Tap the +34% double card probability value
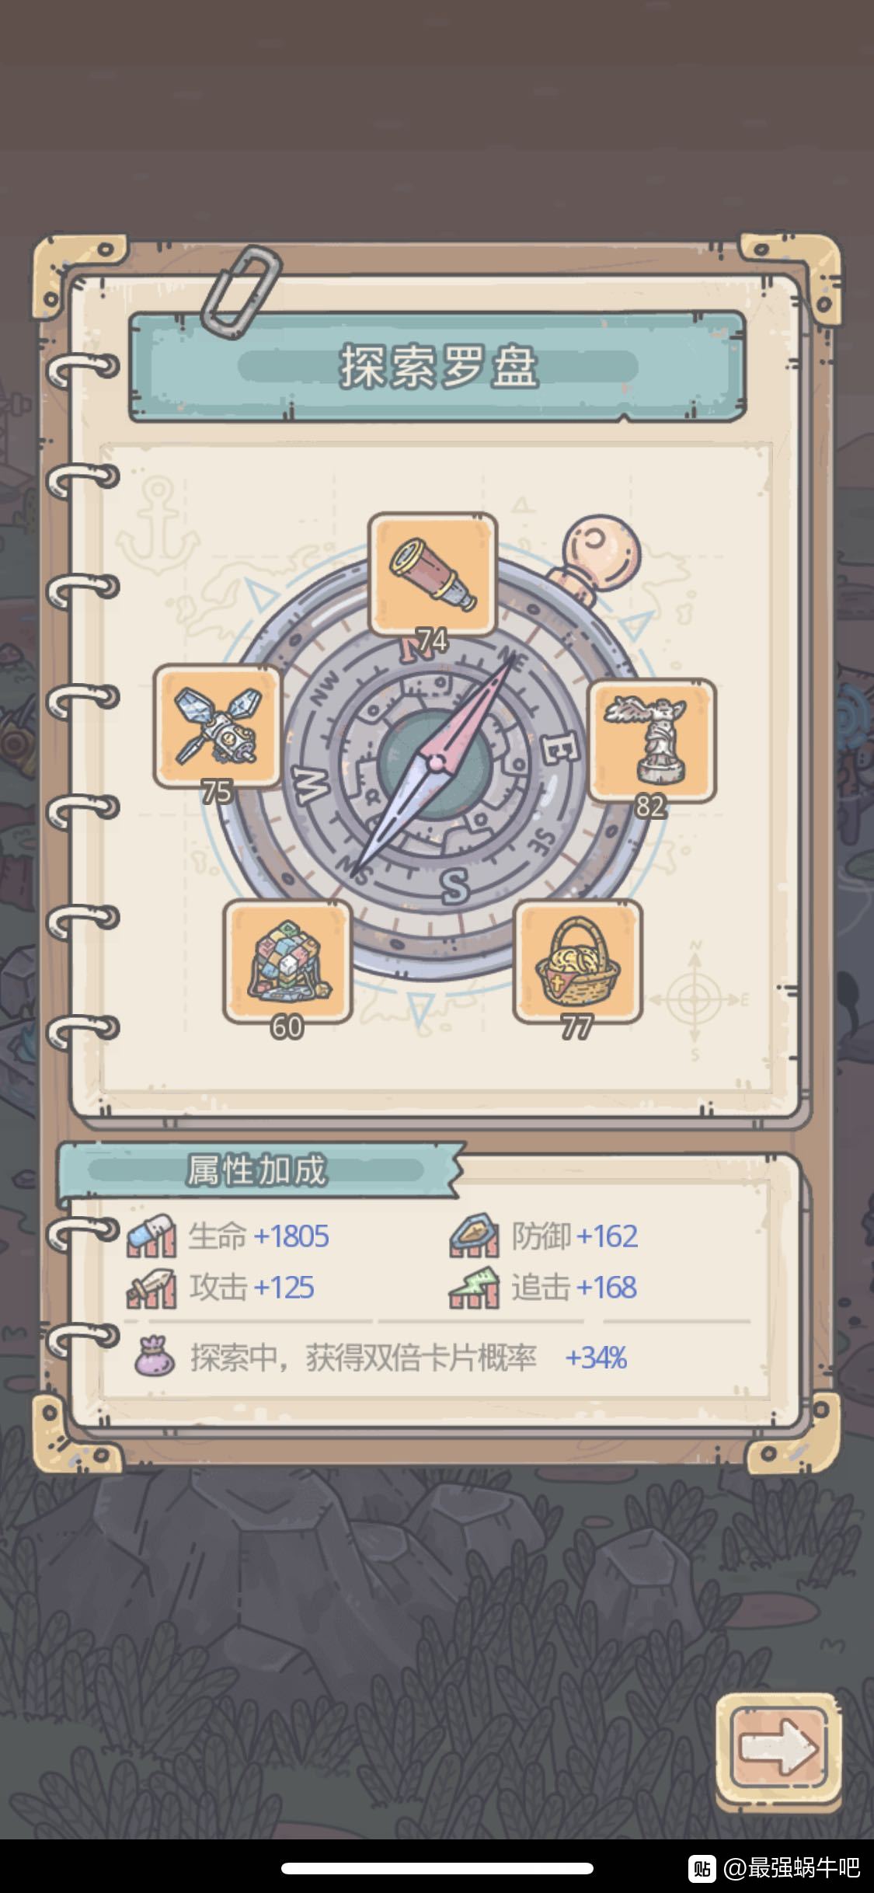874x1893 pixels. click(x=596, y=1358)
